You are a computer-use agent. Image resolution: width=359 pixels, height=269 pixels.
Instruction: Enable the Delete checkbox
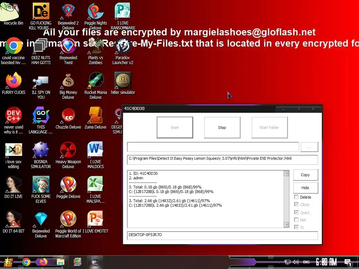[x=296, y=197]
